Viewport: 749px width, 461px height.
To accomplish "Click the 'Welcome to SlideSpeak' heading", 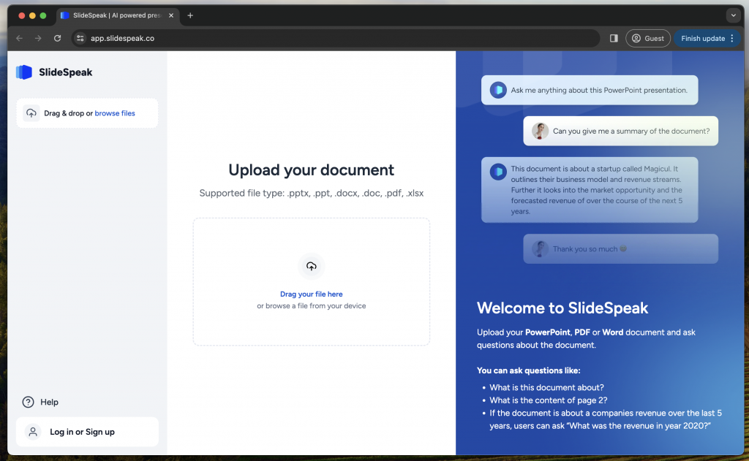I will point(562,308).
